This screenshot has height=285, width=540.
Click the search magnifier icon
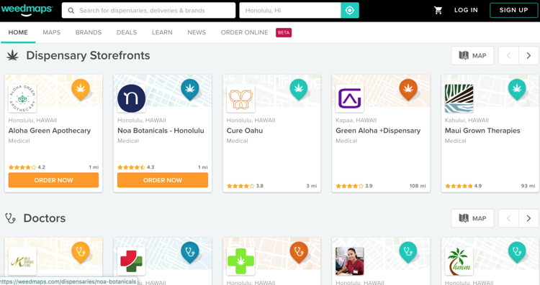click(71, 11)
